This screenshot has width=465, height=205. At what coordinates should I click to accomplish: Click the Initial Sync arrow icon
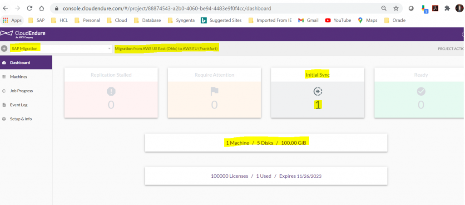317,92
